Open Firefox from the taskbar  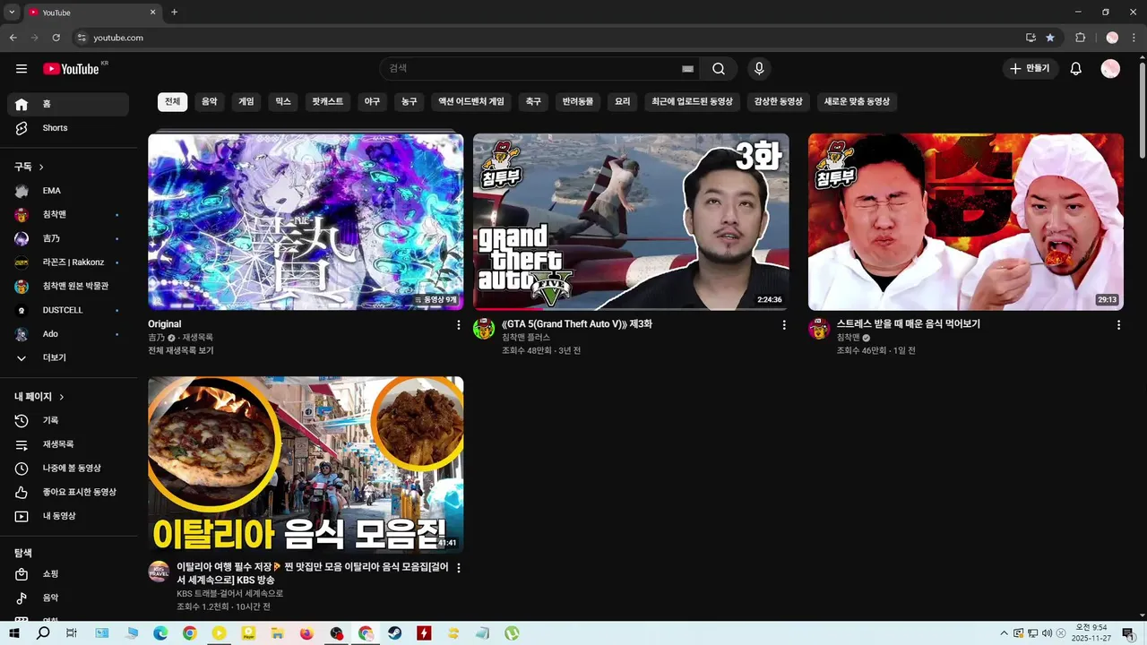pyautogui.click(x=306, y=633)
